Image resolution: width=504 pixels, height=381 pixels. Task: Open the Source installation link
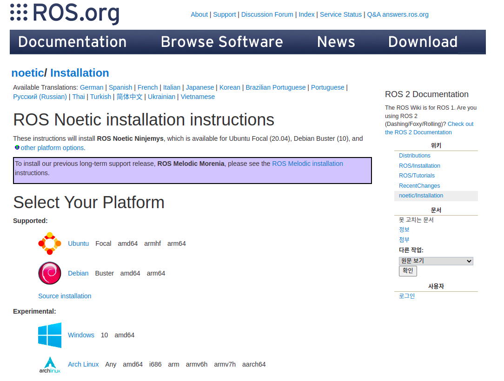65,296
